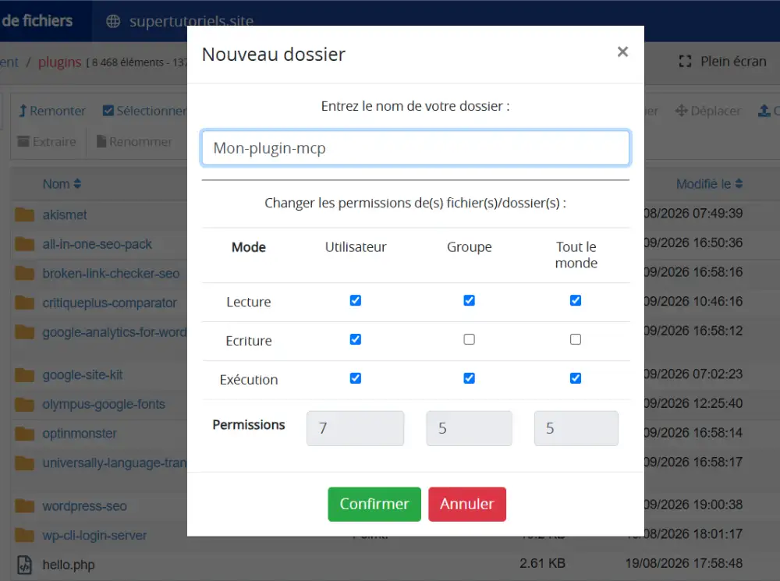Open the critiqueplus-comparator folder

(109, 303)
